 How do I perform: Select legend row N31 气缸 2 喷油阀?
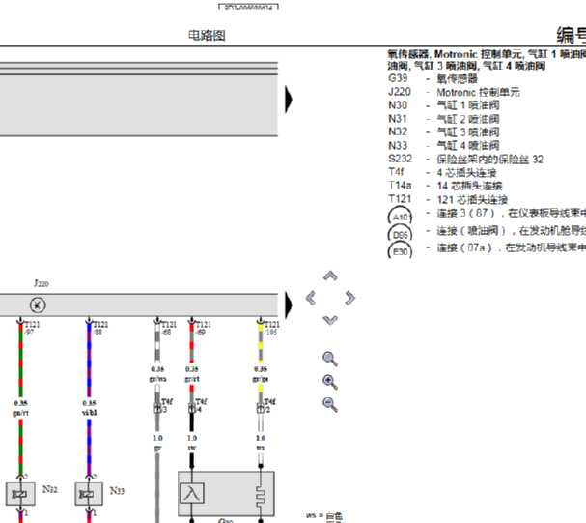pos(444,119)
